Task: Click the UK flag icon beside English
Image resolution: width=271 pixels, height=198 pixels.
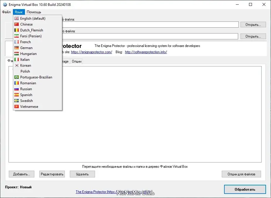Action: click(x=17, y=18)
